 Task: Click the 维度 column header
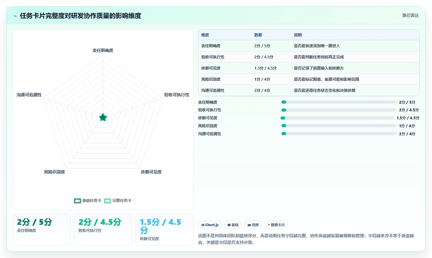click(x=205, y=35)
